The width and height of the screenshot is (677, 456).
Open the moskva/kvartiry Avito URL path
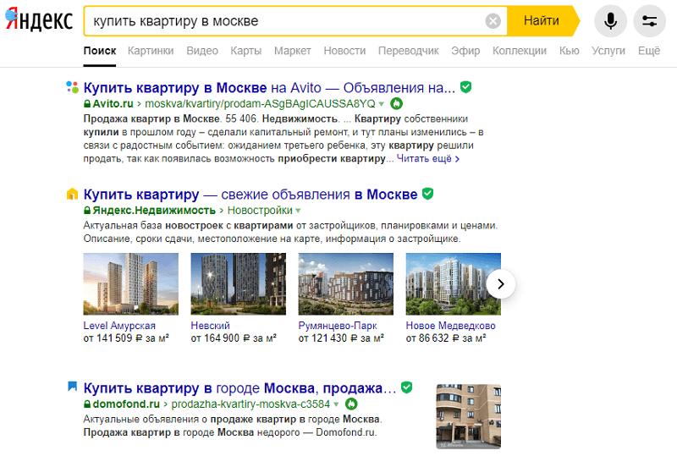pyautogui.click(x=261, y=103)
